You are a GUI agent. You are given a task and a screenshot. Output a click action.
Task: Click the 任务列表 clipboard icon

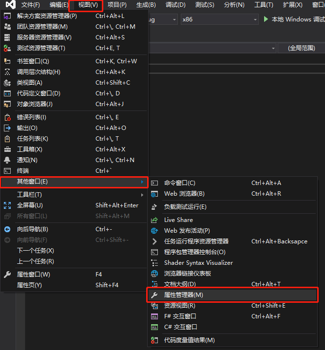7,139
